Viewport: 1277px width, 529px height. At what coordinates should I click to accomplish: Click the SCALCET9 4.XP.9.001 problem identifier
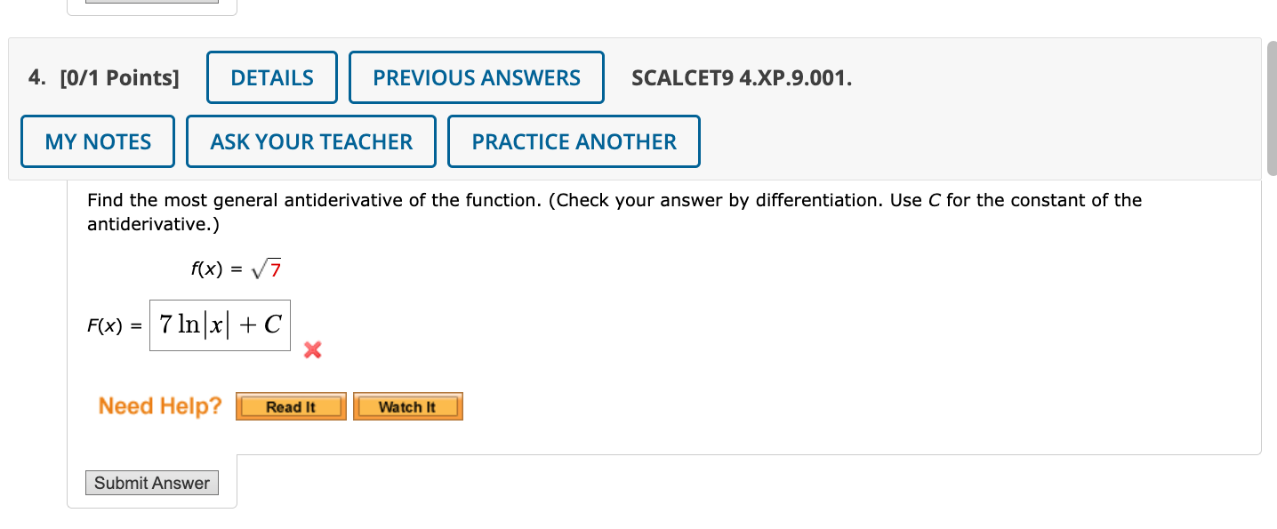[x=741, y=78]
